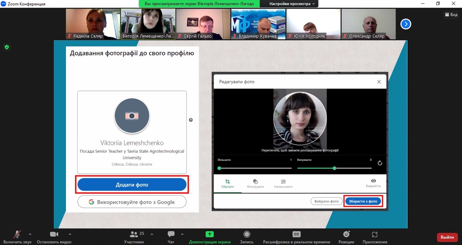Open the Participants panel icon

pos(134,234)
